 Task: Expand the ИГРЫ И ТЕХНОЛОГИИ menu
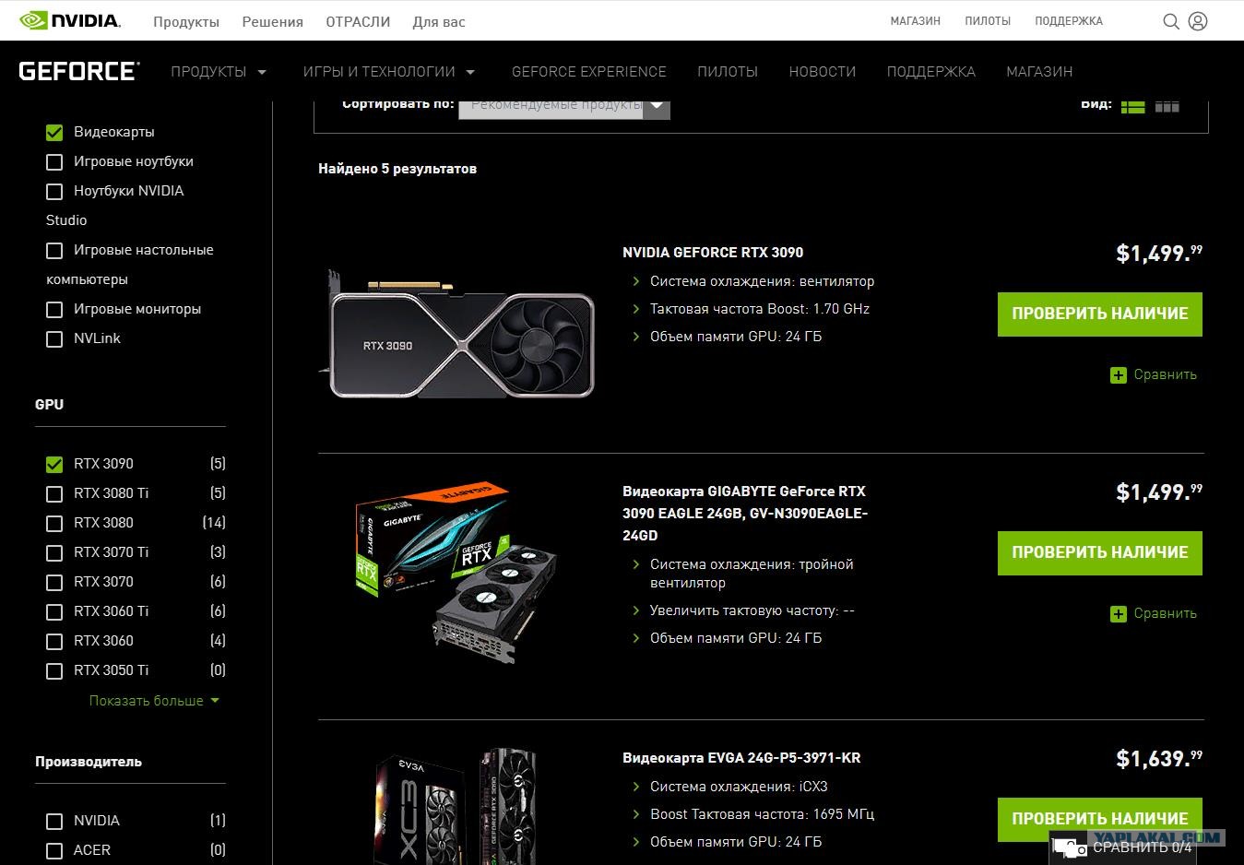389,72
